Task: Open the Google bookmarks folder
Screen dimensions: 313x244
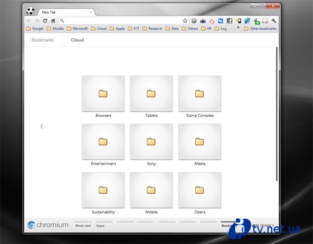Action: pyautogui.click(x=35, y=29)
